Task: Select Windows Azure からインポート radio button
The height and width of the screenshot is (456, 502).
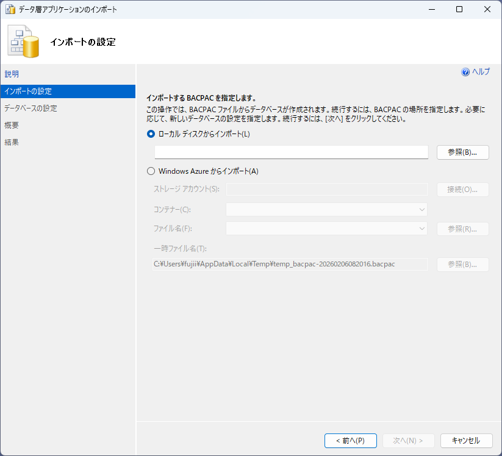Action: [x=151, y=171]
